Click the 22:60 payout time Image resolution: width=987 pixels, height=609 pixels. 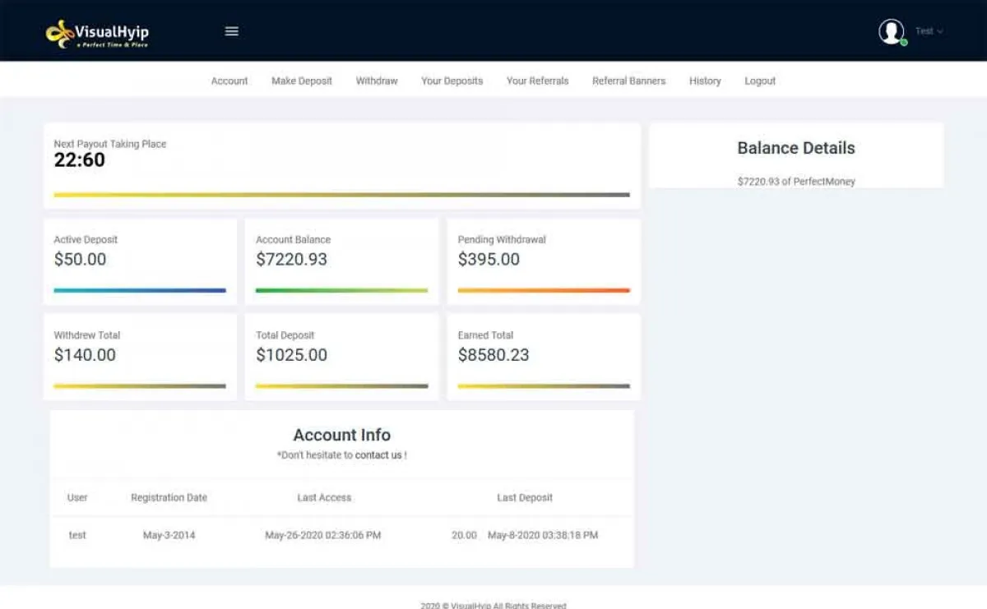click(x=80, y=160)
